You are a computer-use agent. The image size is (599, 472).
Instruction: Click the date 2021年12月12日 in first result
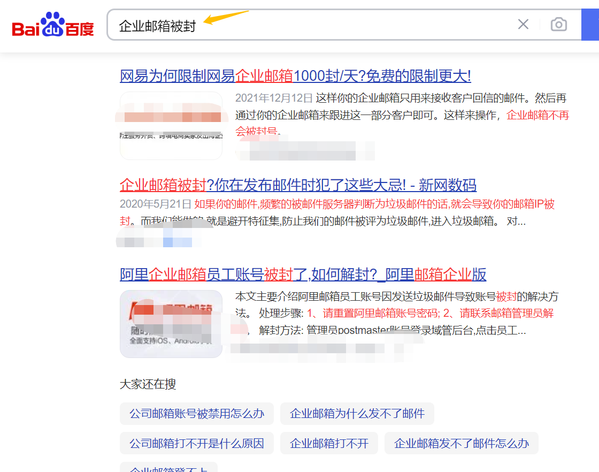(x=274, y=98)
